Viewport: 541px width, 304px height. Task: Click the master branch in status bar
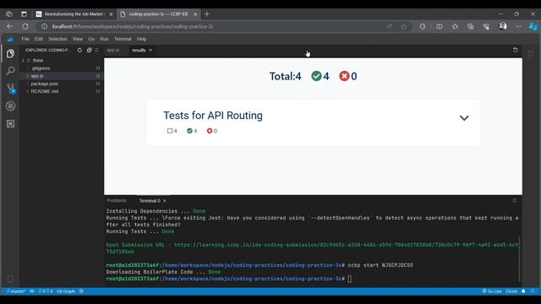[x=16, y=291]
